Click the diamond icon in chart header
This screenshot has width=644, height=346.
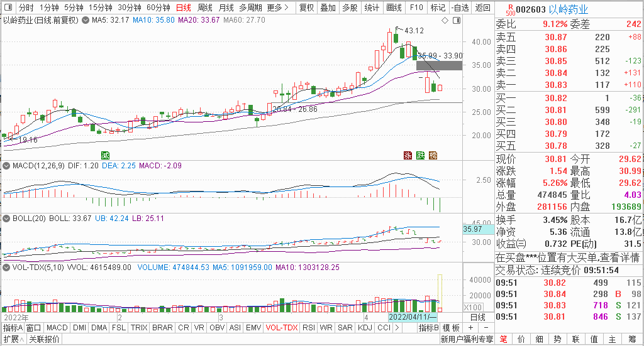coord(445,21)
